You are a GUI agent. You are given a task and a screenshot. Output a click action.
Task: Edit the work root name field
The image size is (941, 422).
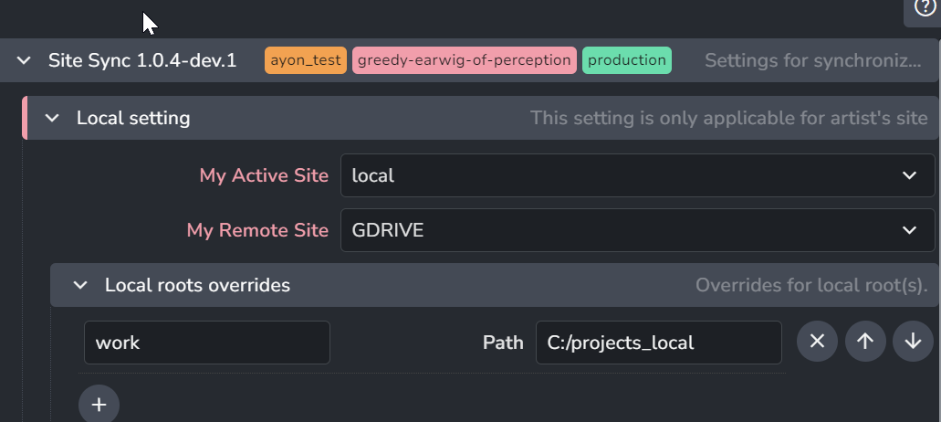point(207,343)
